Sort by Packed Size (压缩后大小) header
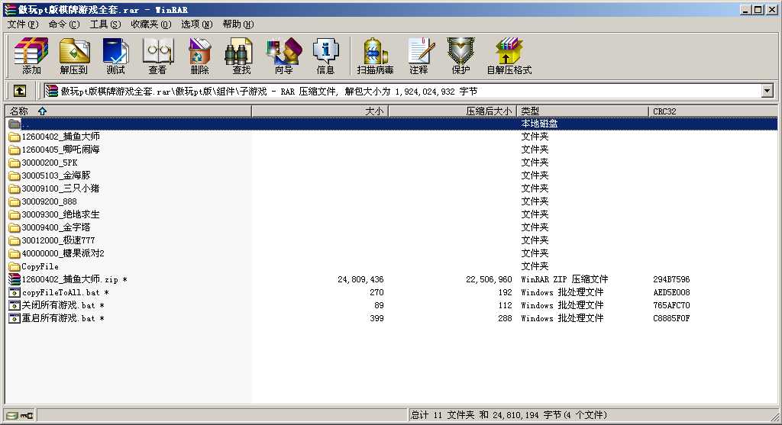Screen dimensions: 782x425 coord(452,111)
